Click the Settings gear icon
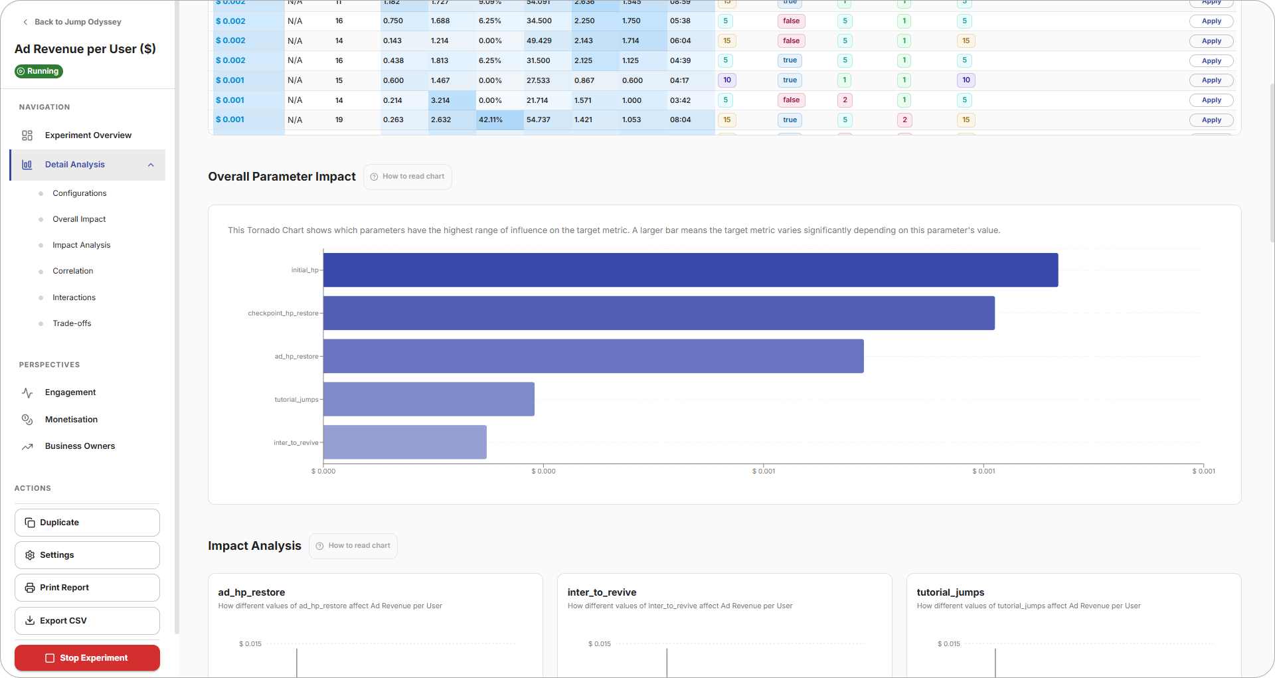This screenshot has width=1275, height=678. 30,555
